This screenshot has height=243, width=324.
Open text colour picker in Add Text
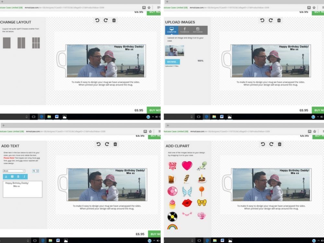coord(6,177)
